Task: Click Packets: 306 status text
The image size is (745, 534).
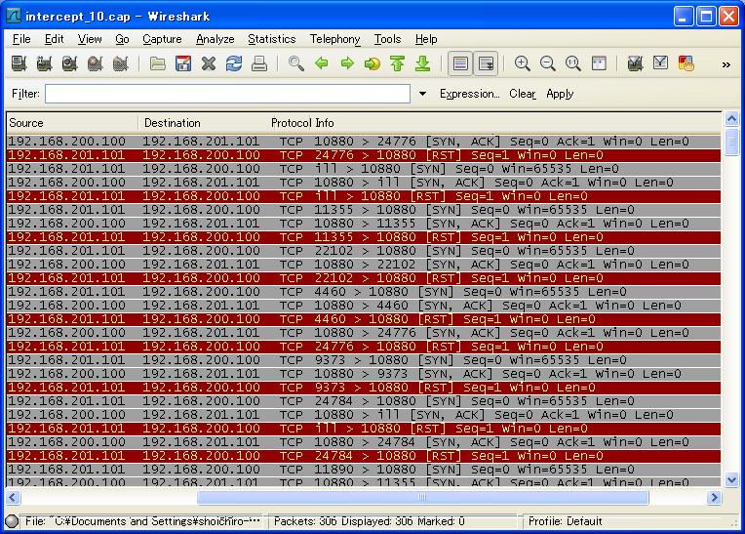Action: tap(303, 521)
